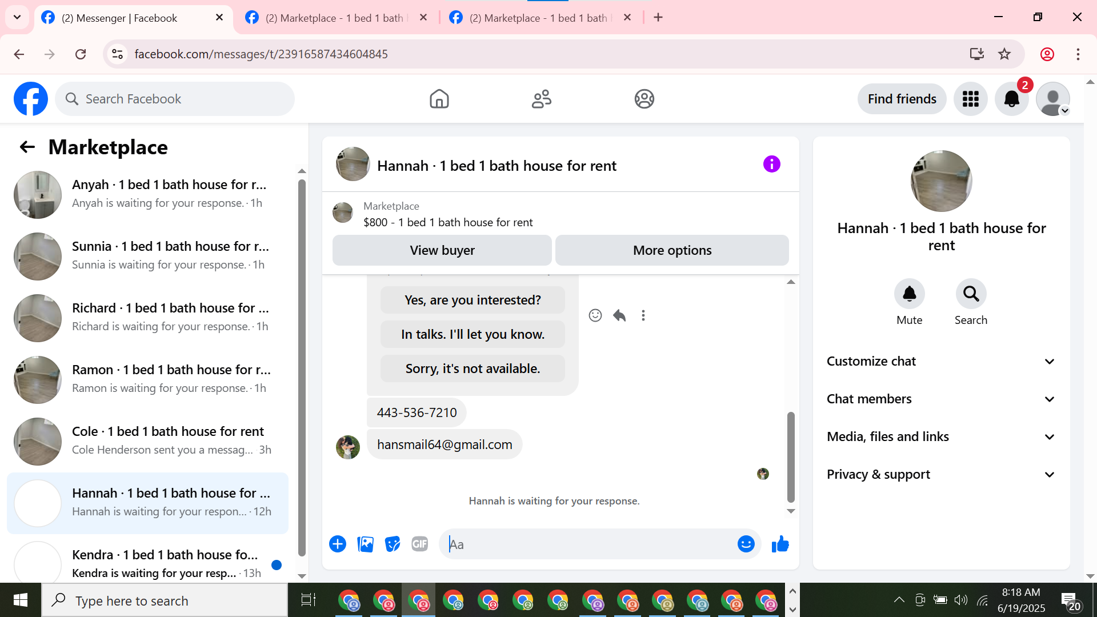This screenshot has width=1097, height=617.
Task: Go to the Home feed icon
Action: coord(439,99)
